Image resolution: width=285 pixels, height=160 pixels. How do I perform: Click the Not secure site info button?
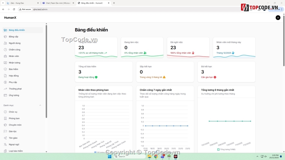pyautogui.click(x=25, y=9)
